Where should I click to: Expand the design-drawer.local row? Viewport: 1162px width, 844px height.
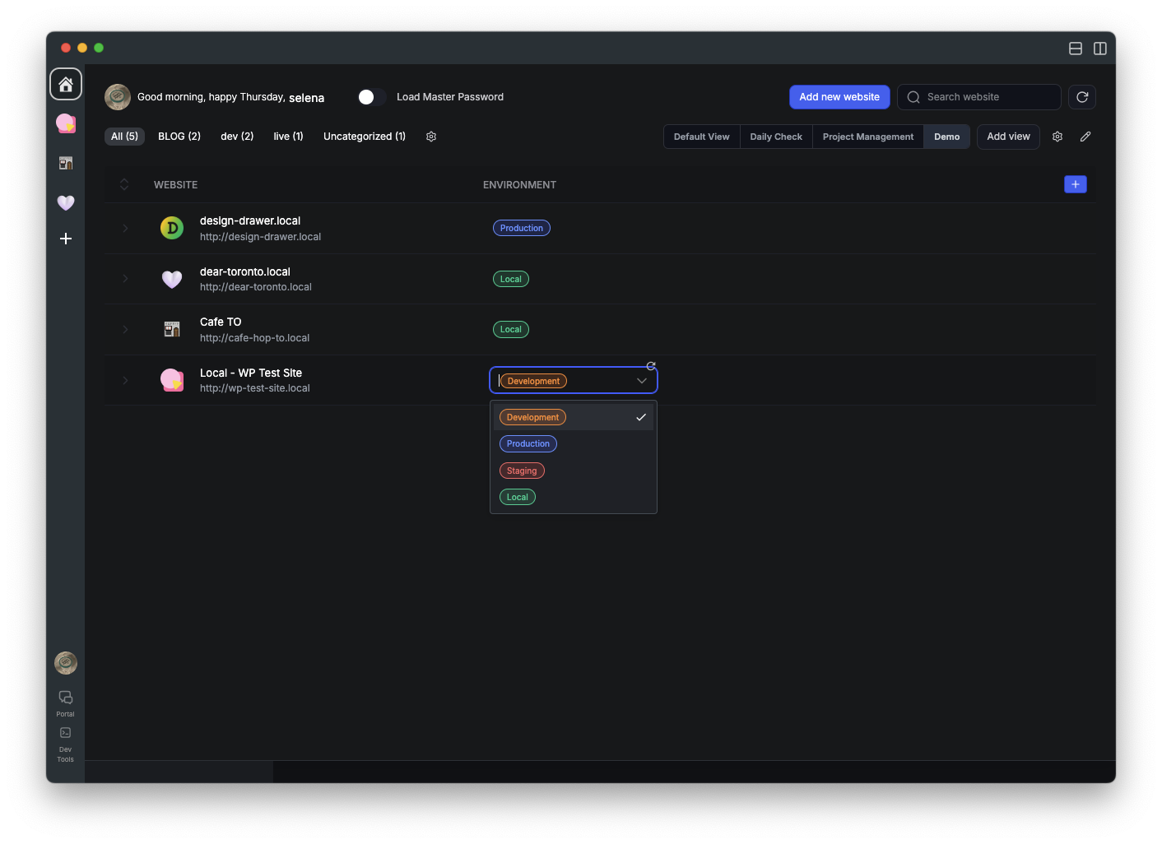(125, 228)
